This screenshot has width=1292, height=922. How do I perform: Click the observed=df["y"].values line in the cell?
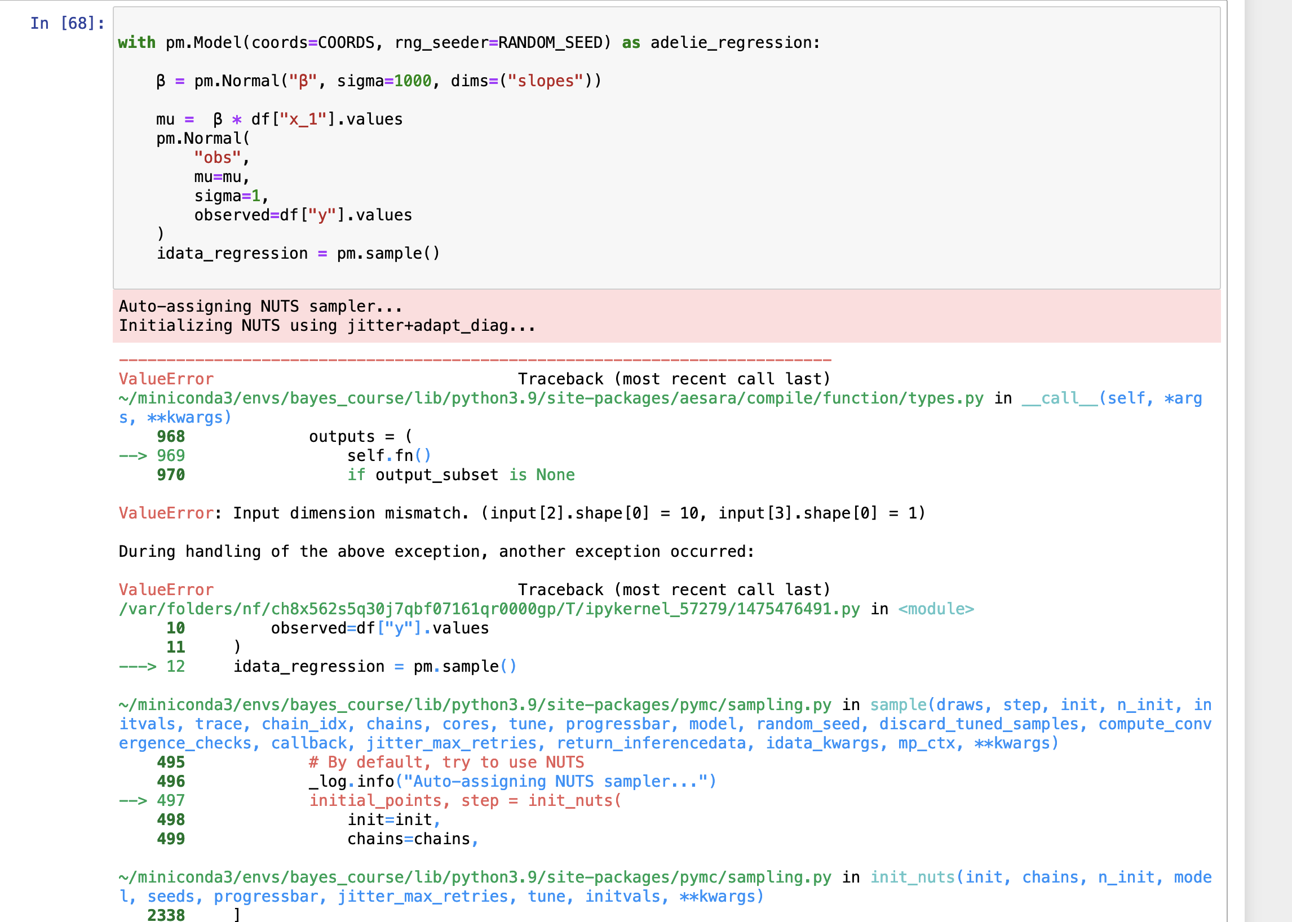pyautogui.click(x=303, y=215)
